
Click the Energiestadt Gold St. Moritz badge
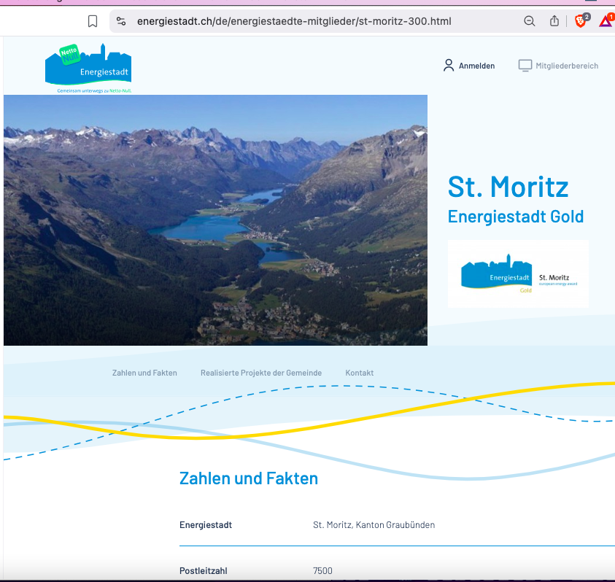pyautogui.click(x=518, y=274)
